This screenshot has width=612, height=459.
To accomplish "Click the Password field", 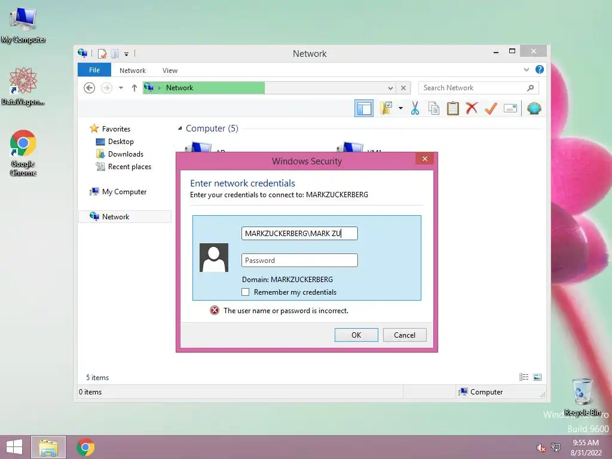I will tap(299, 261).
